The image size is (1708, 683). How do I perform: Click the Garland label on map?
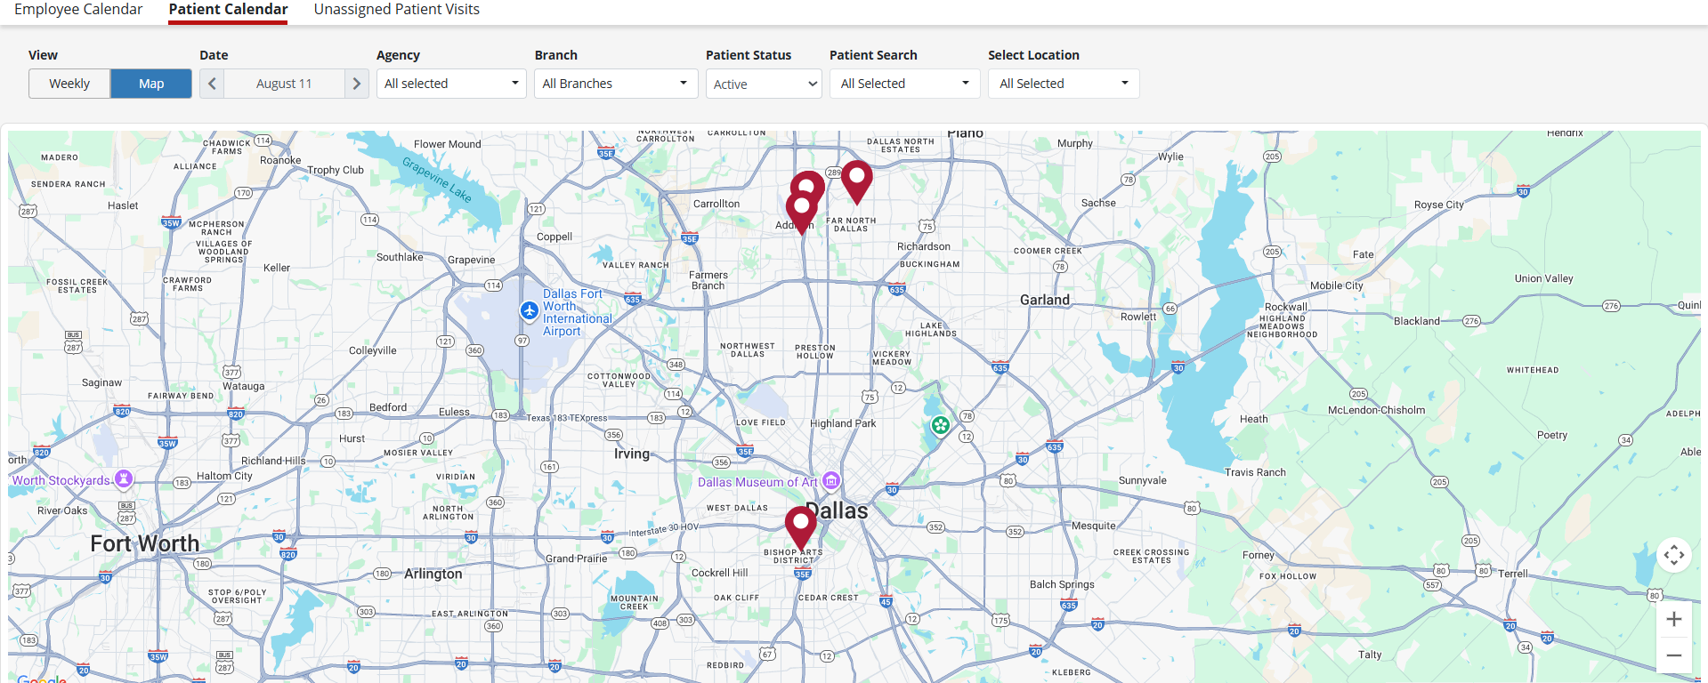click(x=1045, y=300)
